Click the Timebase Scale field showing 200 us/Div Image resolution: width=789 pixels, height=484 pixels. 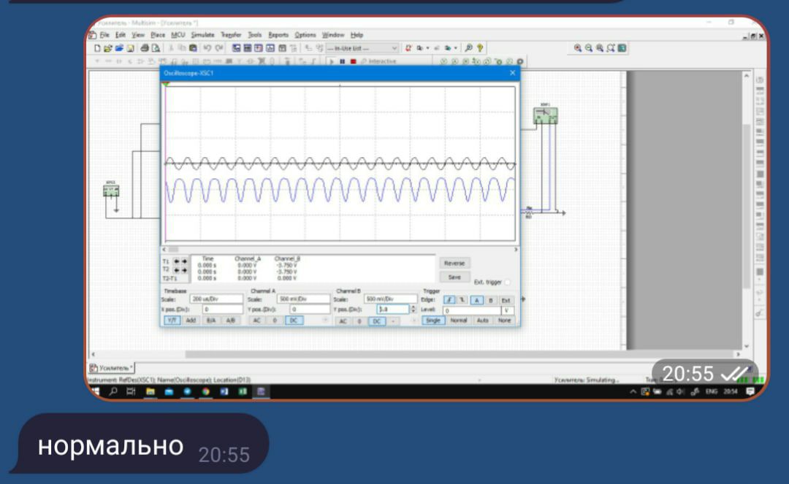pos(216,299)
